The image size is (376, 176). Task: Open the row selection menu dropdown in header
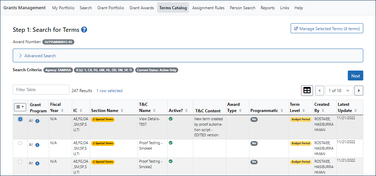tap(20, 107)
